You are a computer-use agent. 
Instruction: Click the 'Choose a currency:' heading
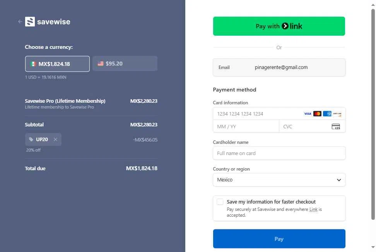tap(49, 47)
